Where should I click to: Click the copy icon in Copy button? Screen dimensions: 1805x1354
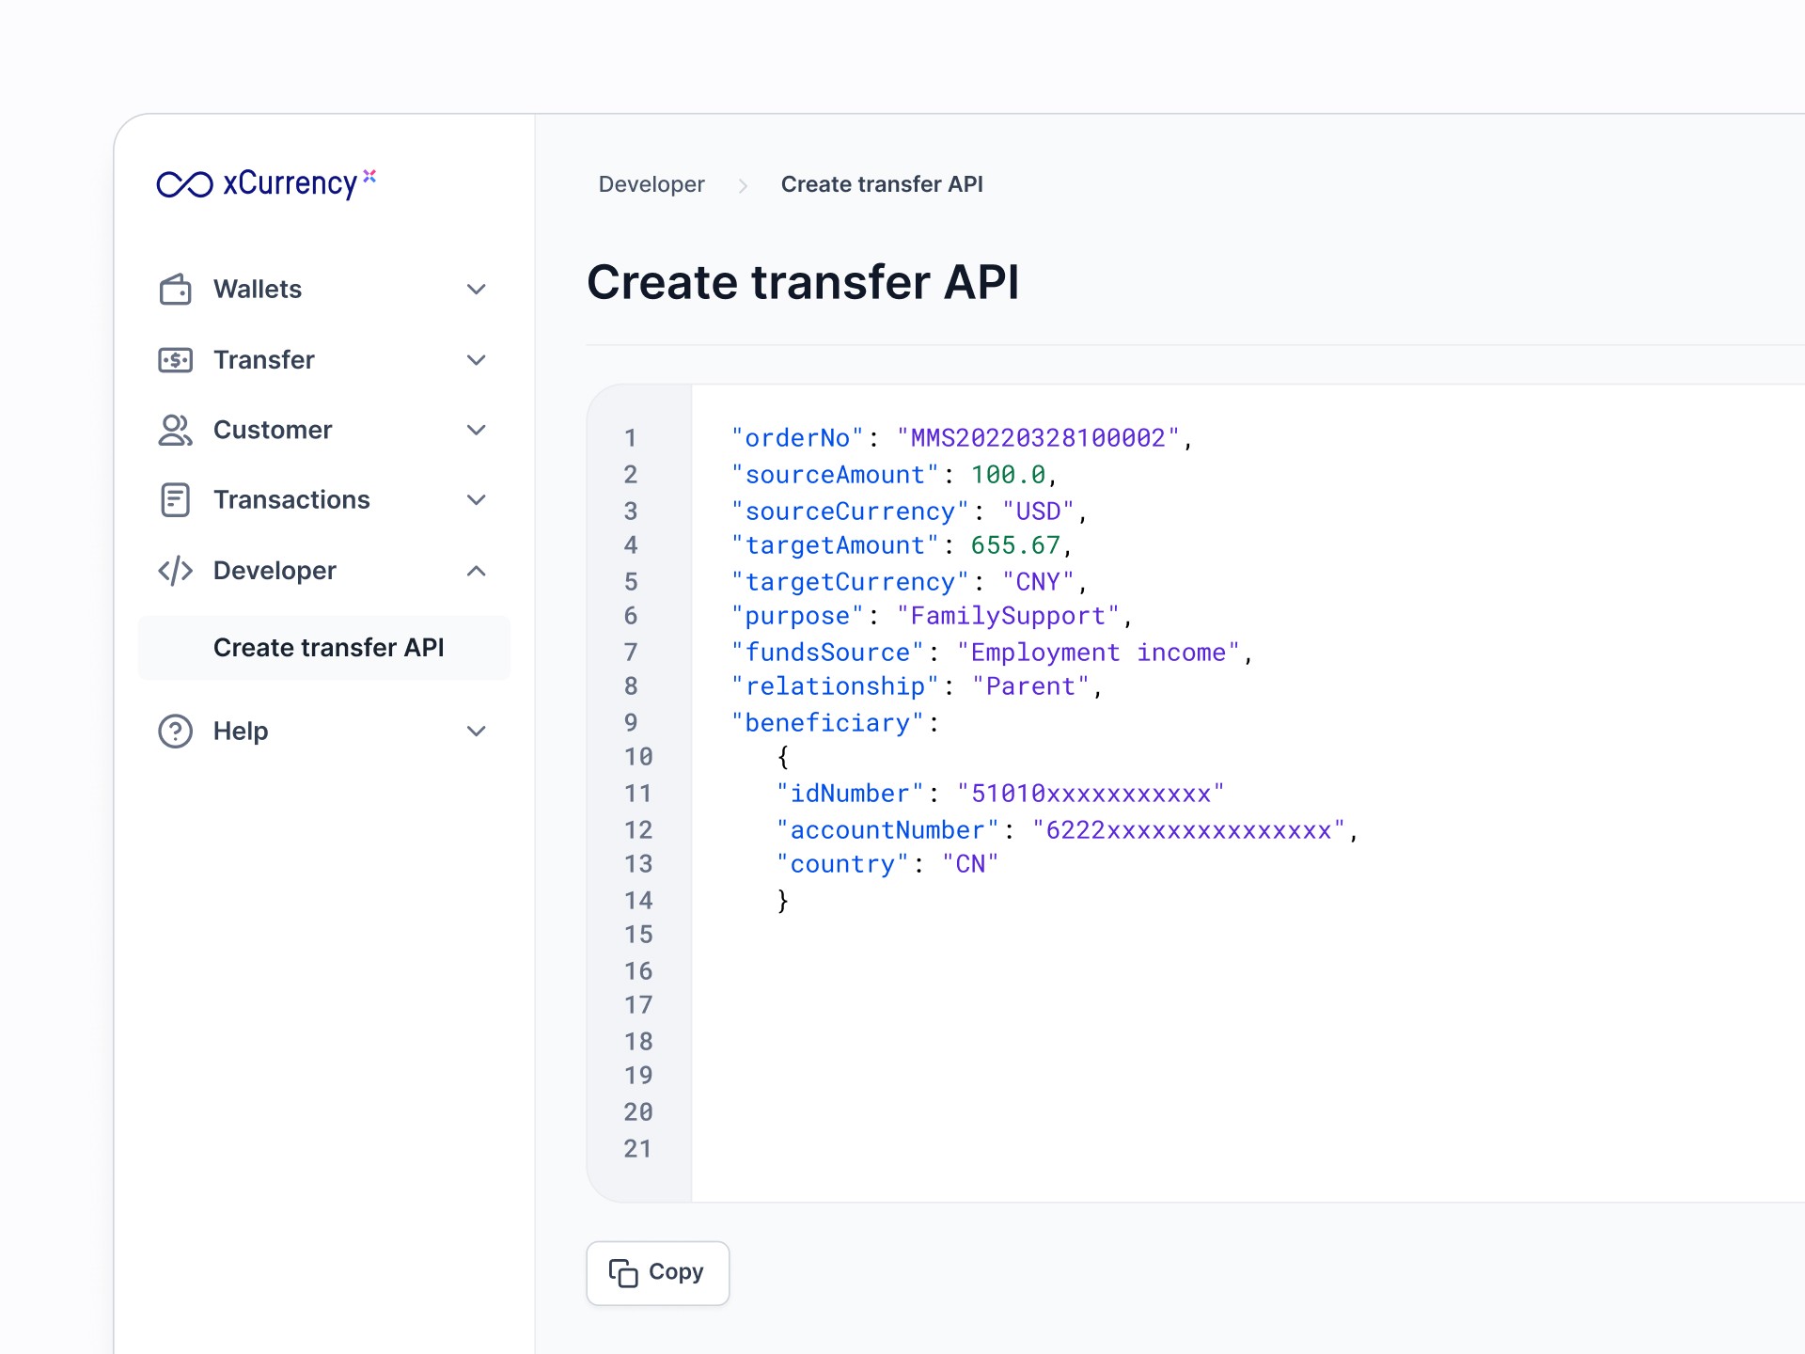point(622,1272)
